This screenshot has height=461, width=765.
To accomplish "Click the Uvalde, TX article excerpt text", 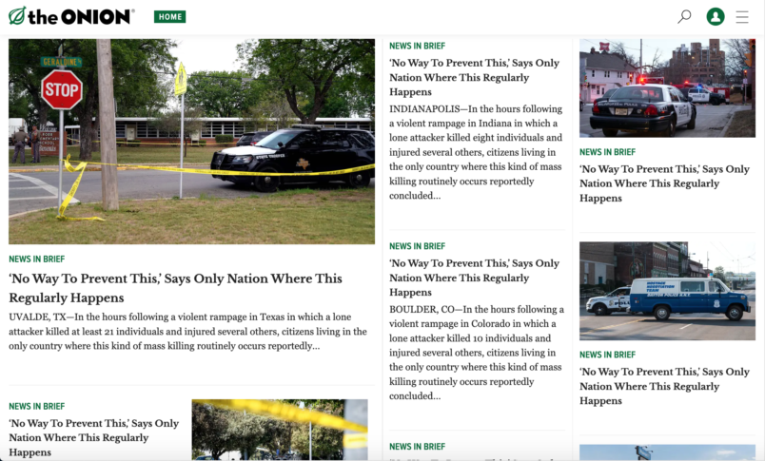I will (x=187, y=332).
